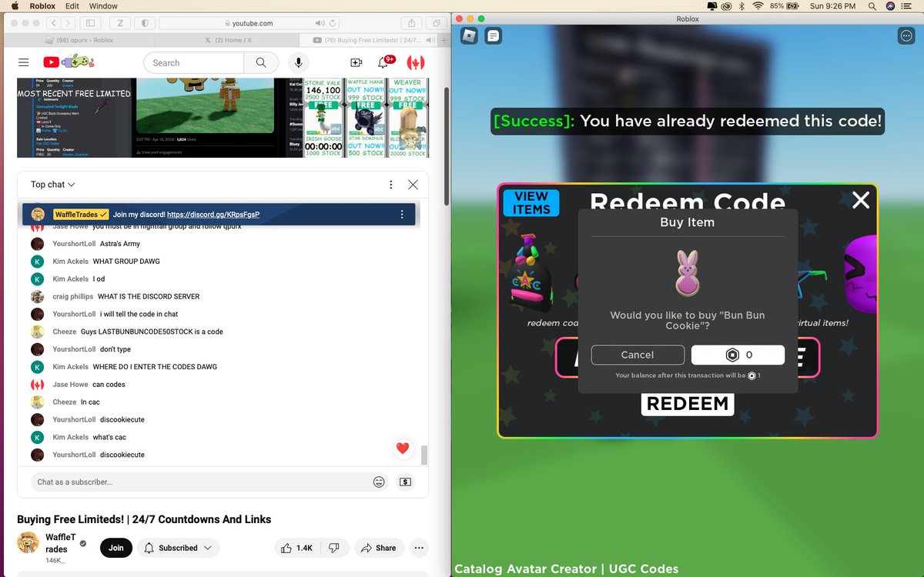Like the video with thumbs up
The height and width of the screenshot is (577, 924).
pos(297,548)
